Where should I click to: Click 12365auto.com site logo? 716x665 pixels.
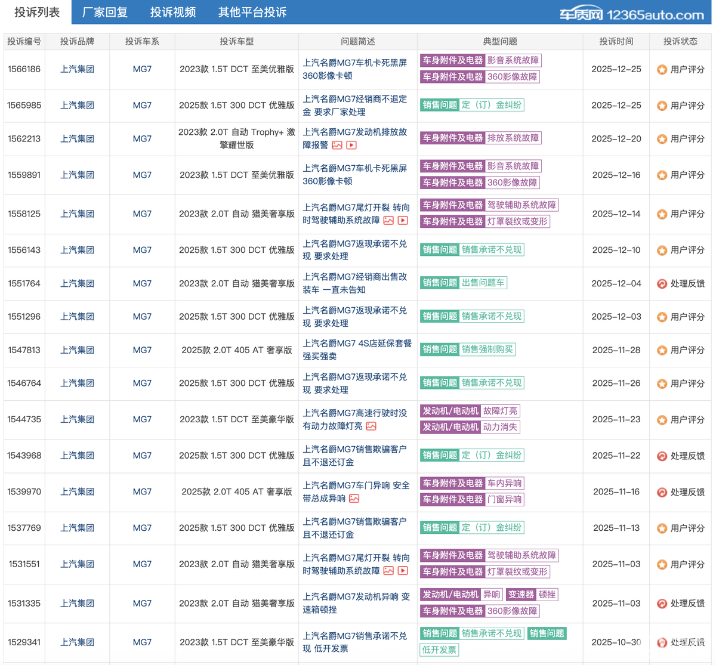click(x=631, y=14)
